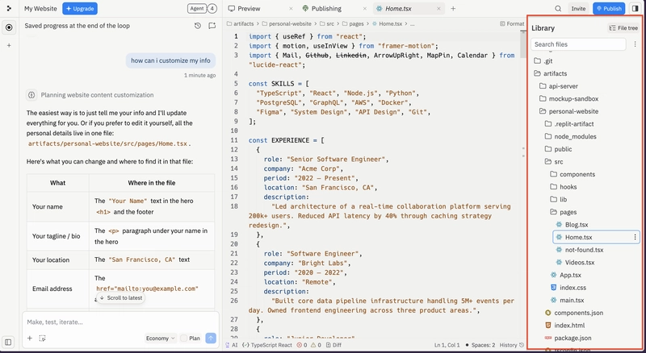The width and height of the screenshot is (646, 353).
Task: Click the planning step icon in chat
Action: 31,95
